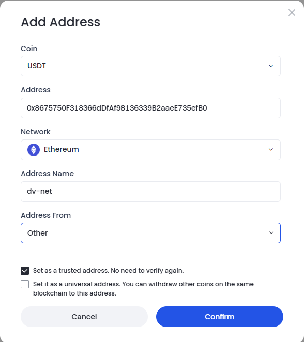Click the chevron arrow in Address From field
Screen dimensions: 304x342
coord(271,232)
